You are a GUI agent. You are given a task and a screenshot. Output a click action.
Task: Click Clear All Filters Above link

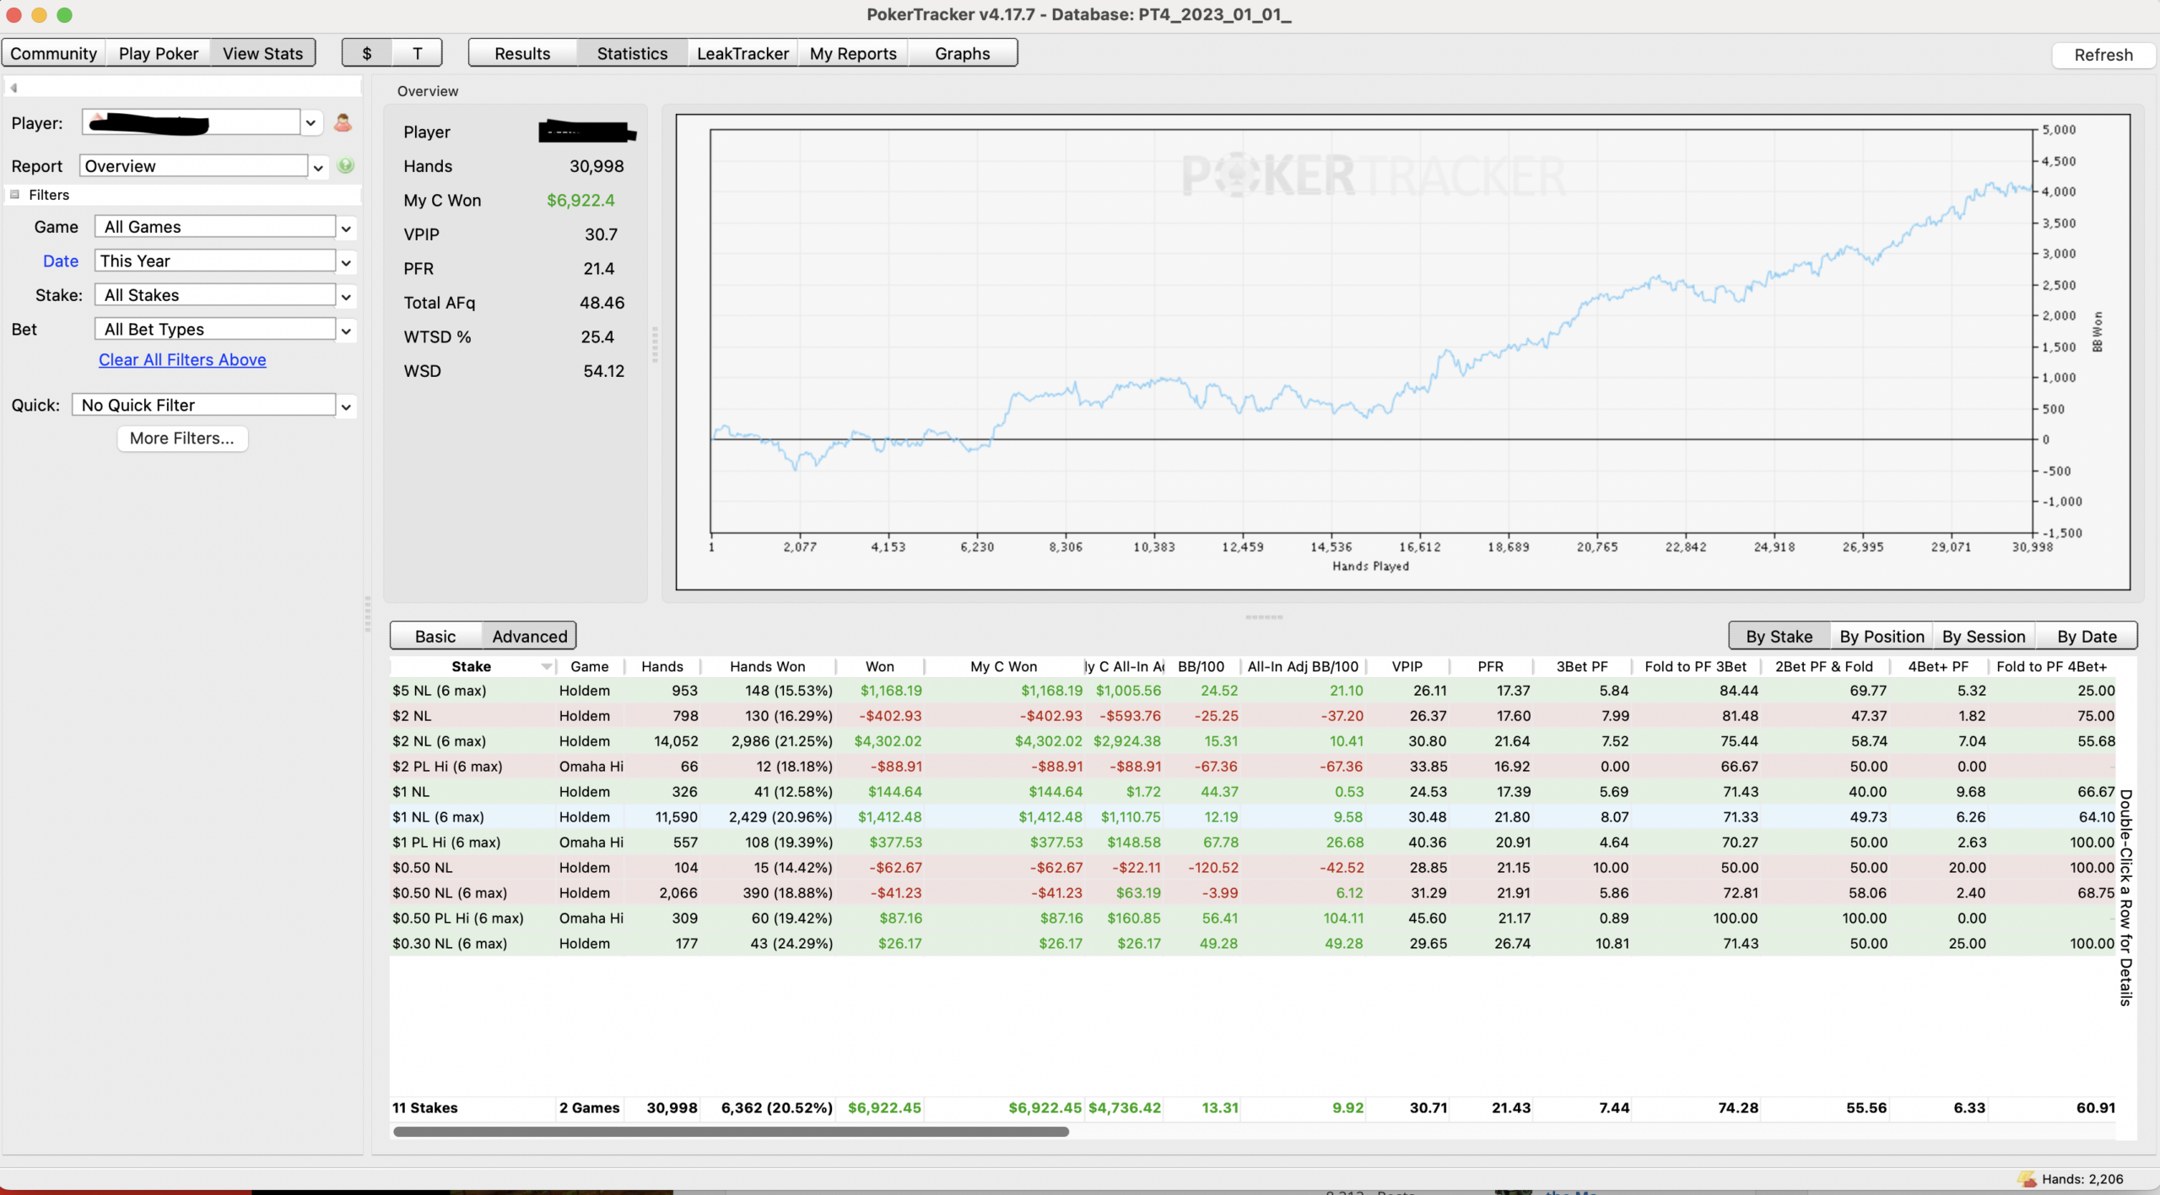[x=182, y=359]
